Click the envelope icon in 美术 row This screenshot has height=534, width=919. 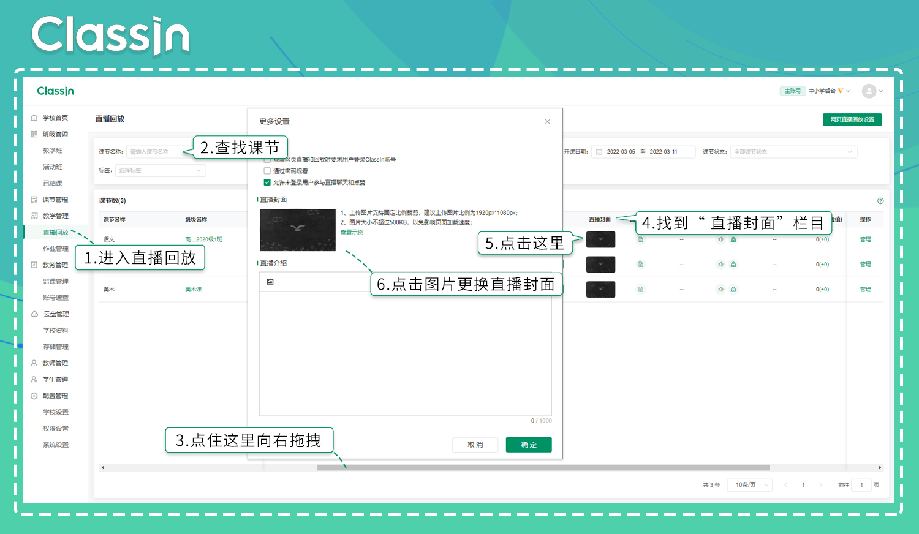733,289
